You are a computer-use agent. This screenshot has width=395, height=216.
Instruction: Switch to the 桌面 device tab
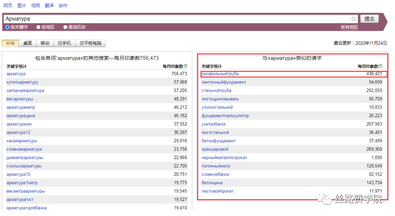click(x=28, y=43)
